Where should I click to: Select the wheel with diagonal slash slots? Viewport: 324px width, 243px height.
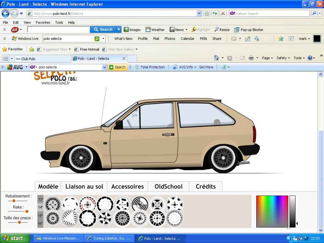(70, 218)
